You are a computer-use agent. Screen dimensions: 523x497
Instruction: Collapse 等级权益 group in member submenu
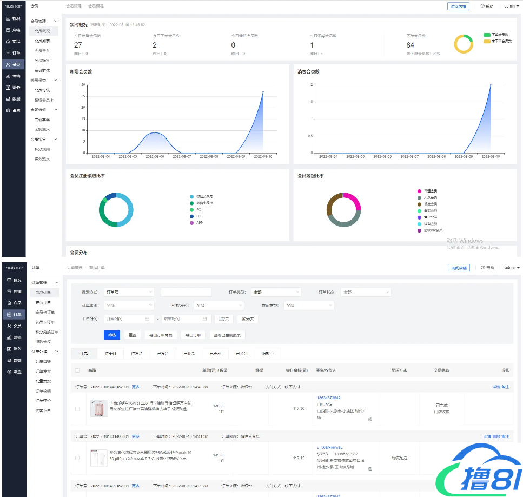[x=56, y=80]
